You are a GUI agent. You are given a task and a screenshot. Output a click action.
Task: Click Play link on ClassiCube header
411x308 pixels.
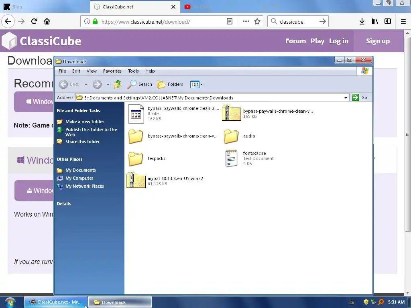coord(317,41)
